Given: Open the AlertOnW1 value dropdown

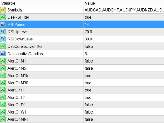Looking at the screenshot, I should coord(124,112).
